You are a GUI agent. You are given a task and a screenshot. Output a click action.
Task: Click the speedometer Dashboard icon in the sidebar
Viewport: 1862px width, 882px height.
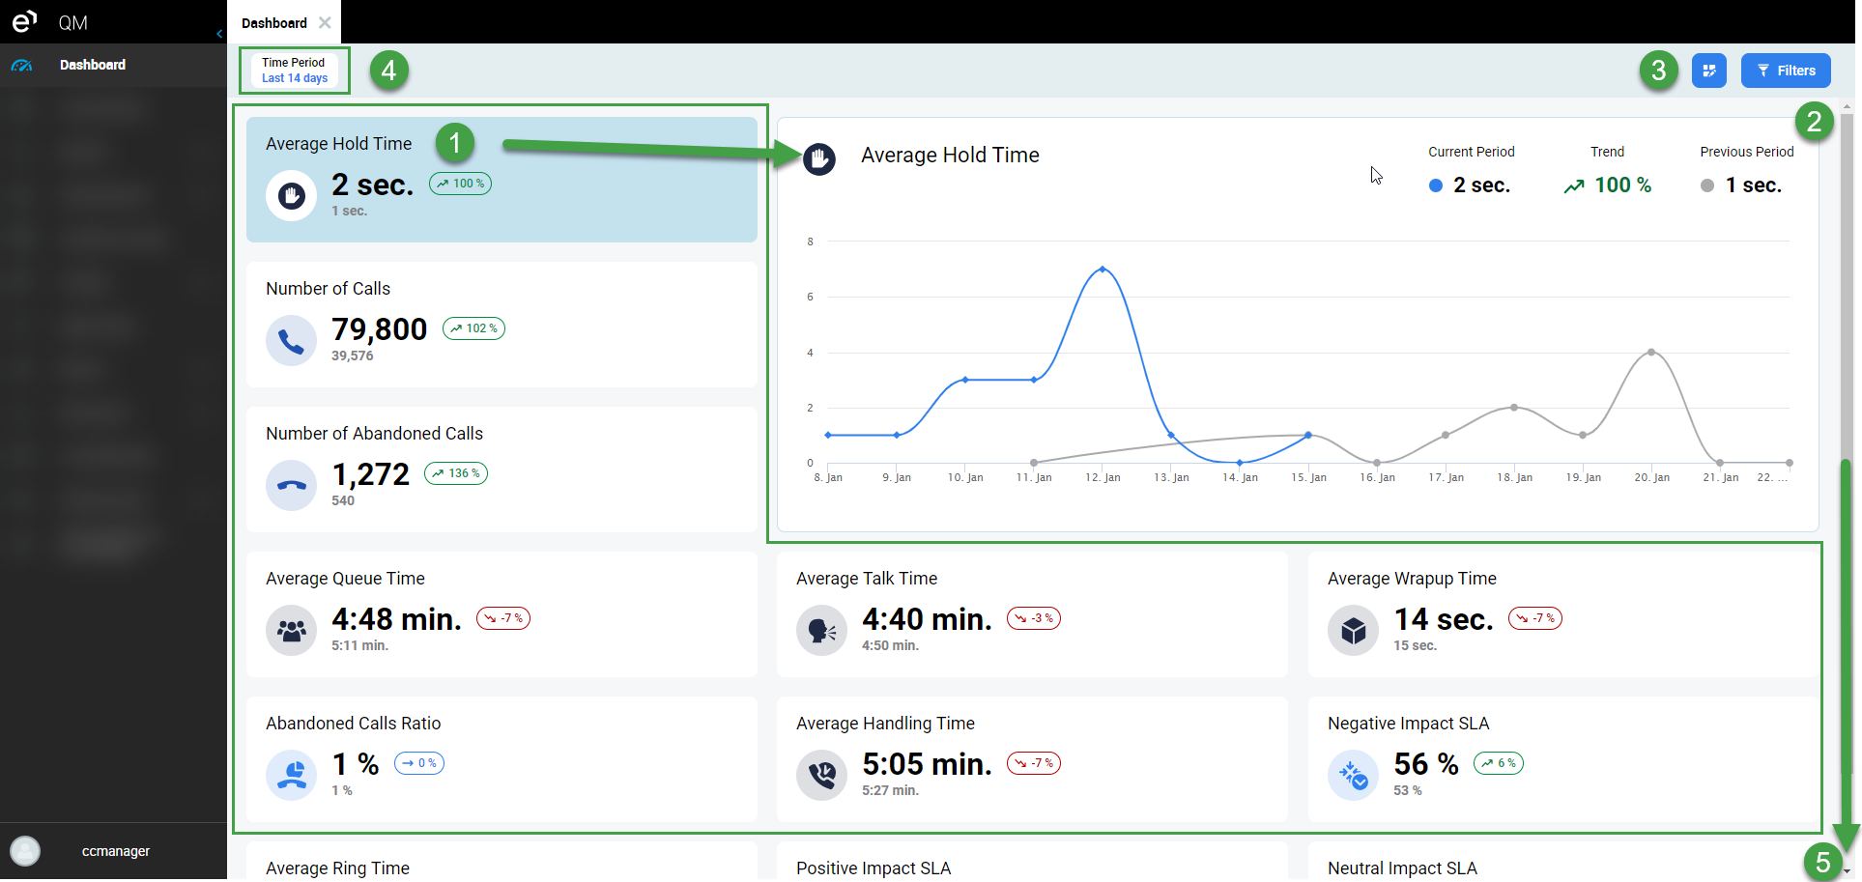click(x=22, y=65)
